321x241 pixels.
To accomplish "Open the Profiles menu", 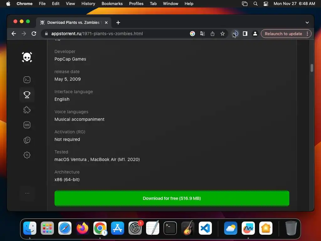I will point(136,4).
